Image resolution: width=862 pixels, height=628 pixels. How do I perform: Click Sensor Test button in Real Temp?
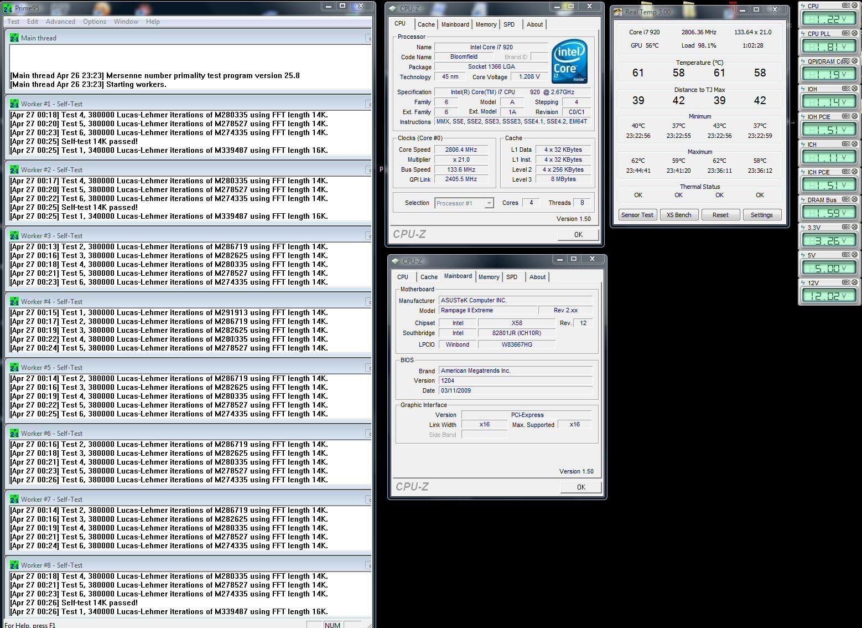click(x=637, y=215)
